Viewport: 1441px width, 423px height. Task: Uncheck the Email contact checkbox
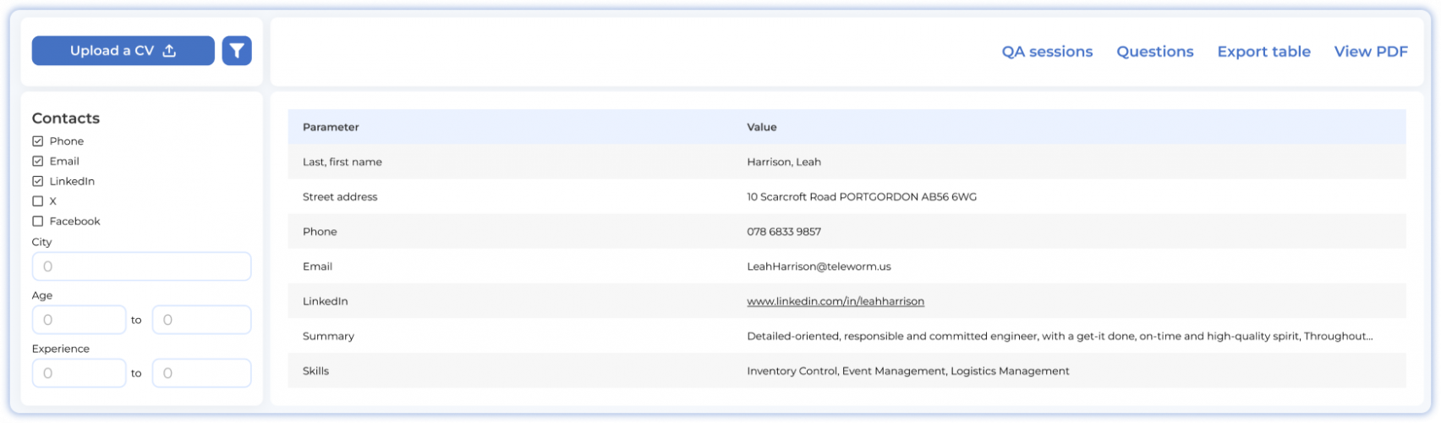(37, 161)
